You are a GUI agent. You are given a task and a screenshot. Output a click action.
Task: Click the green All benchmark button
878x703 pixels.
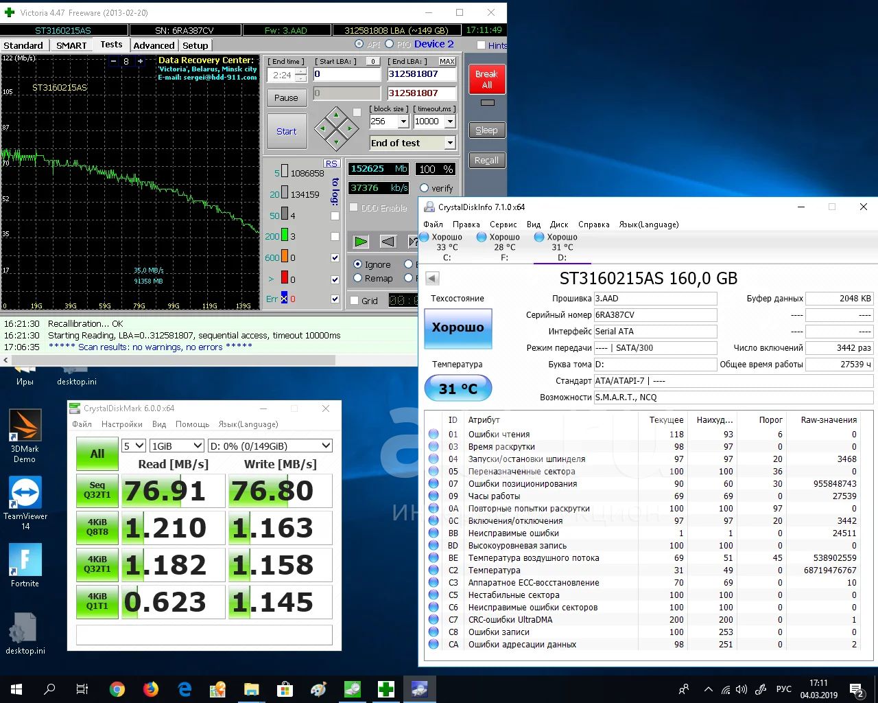point(97,454)
